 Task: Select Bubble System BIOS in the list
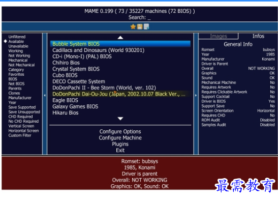click(120, 44)
